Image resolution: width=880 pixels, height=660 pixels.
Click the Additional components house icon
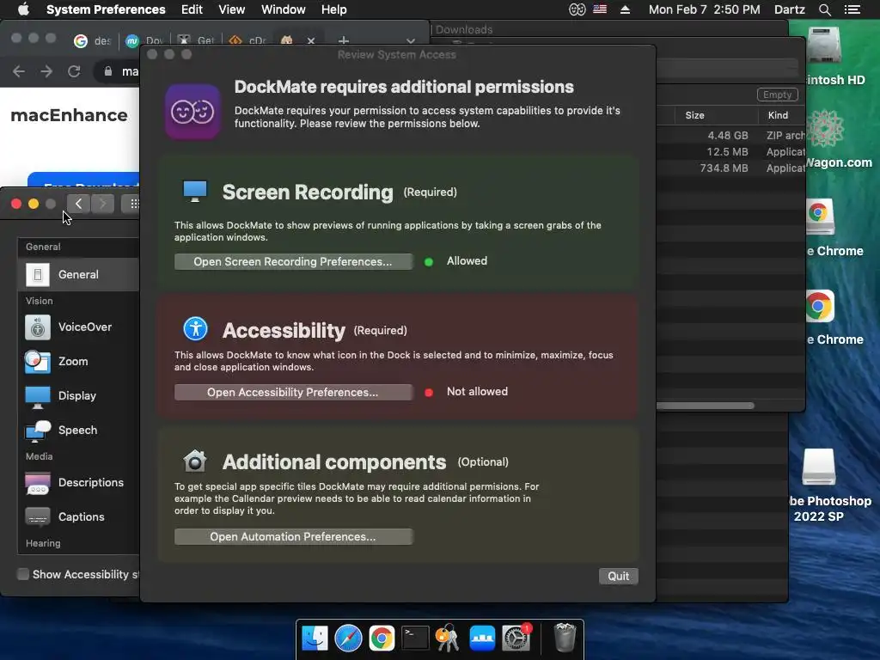pos(195,461)
